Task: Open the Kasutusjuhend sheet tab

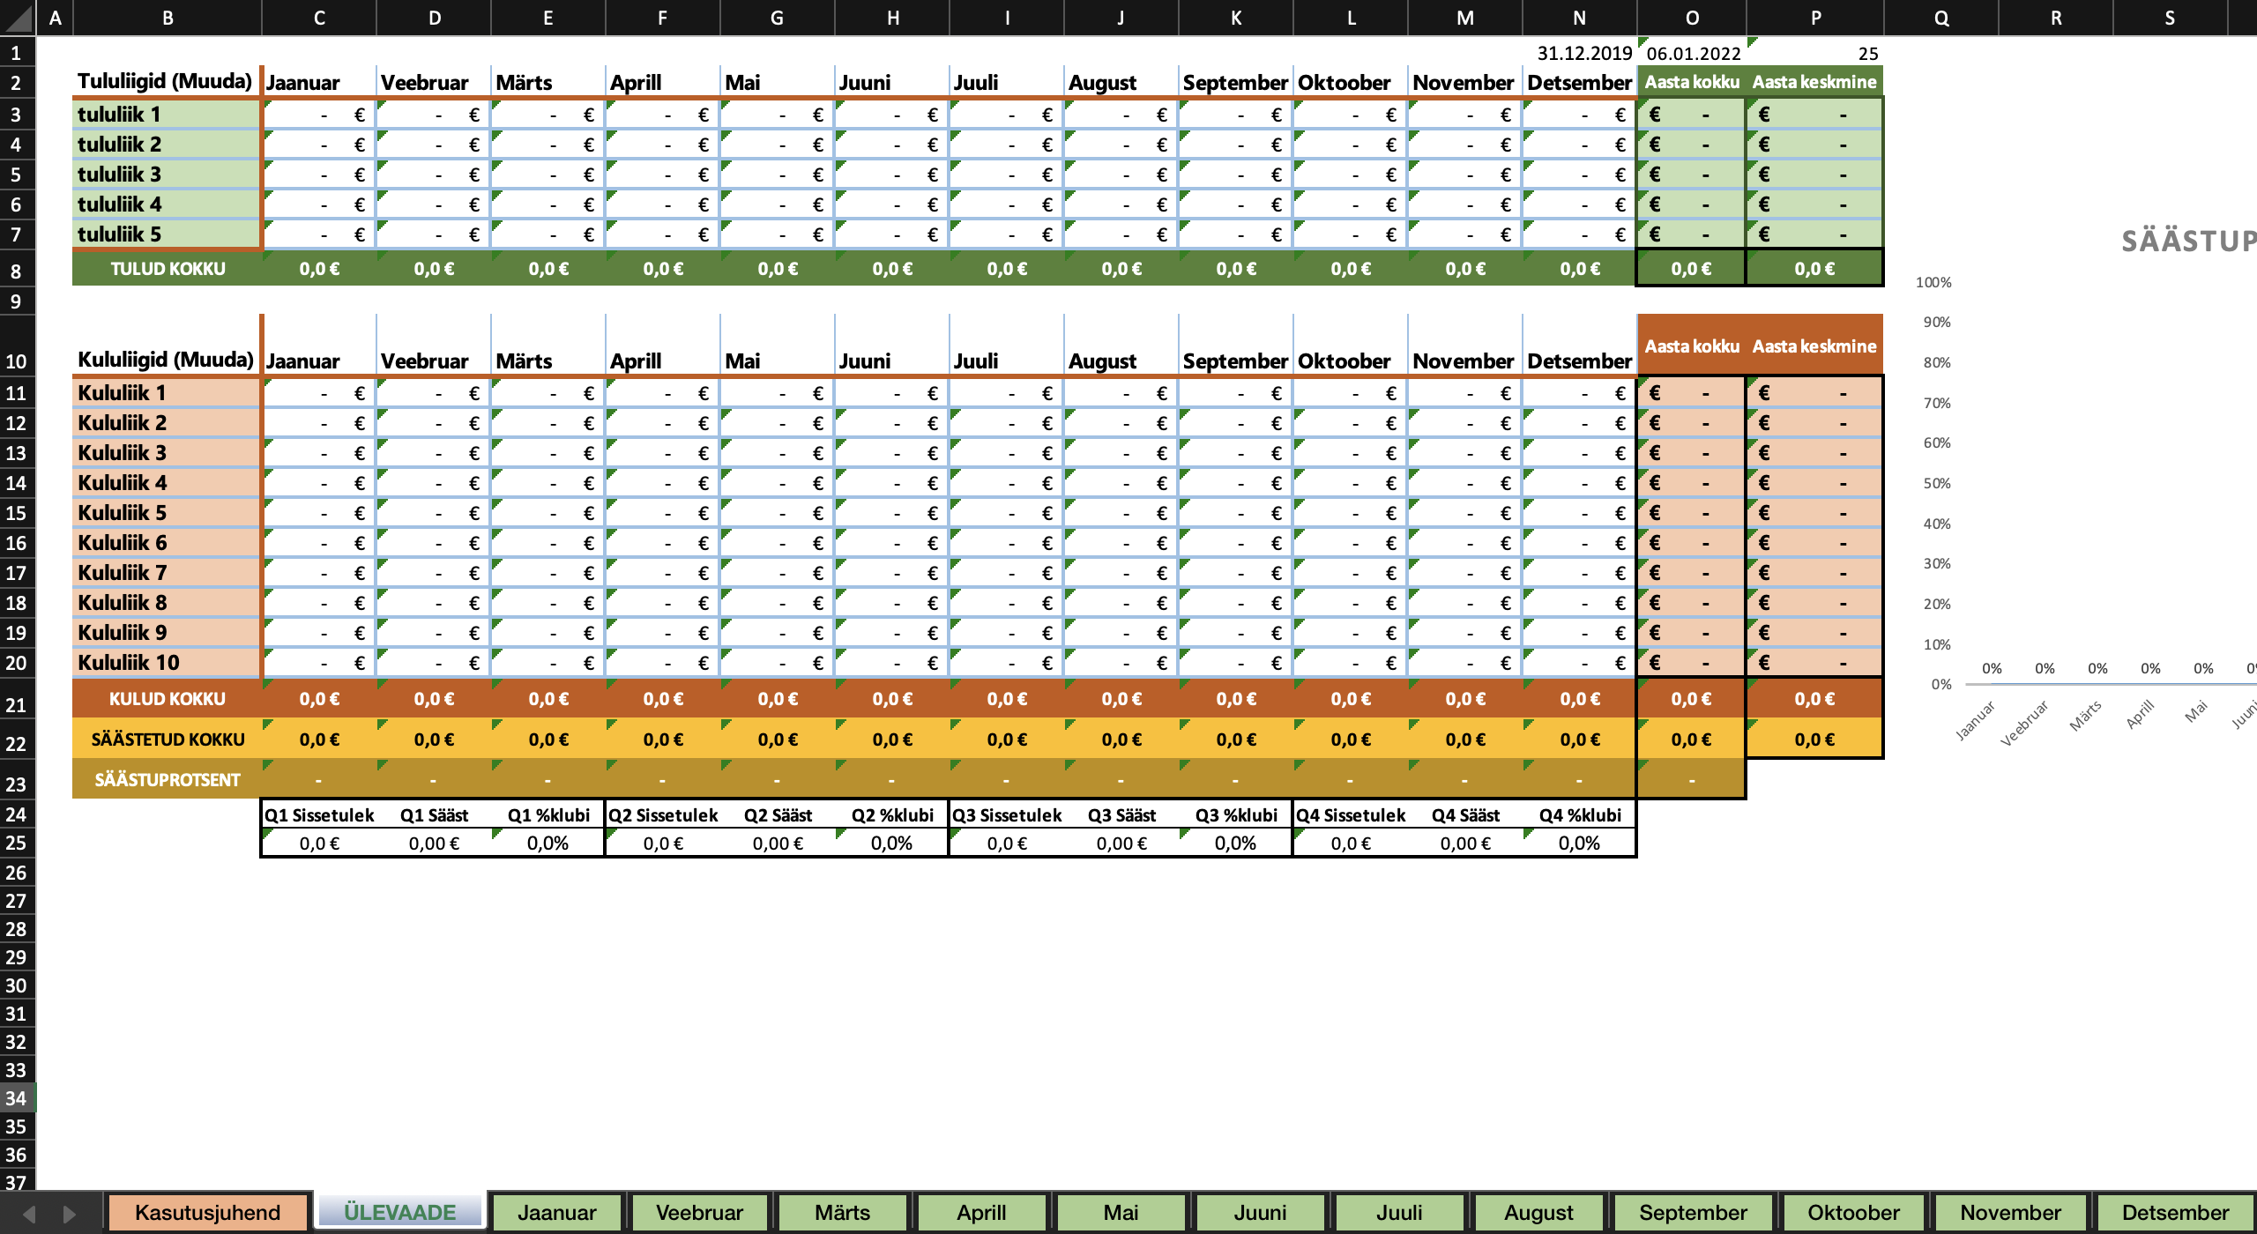Action: click(207, 1212)
